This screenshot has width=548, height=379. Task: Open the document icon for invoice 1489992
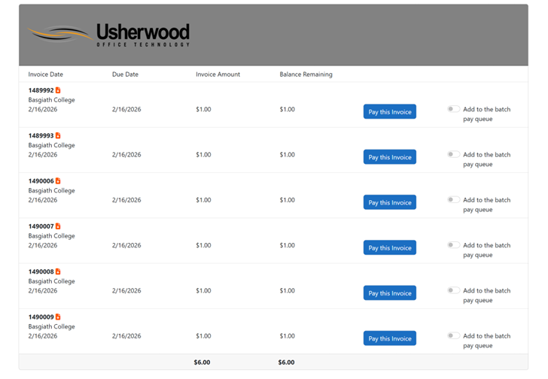58,91
